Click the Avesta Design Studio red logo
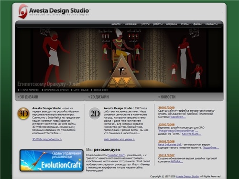This screenshot has height=179, width=239. coord(23,11)
